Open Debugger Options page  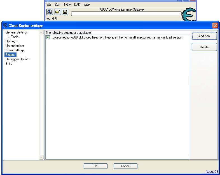point(18,59)
